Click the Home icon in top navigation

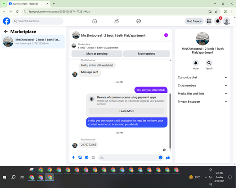pyautogui.click(x=94, y=21)
